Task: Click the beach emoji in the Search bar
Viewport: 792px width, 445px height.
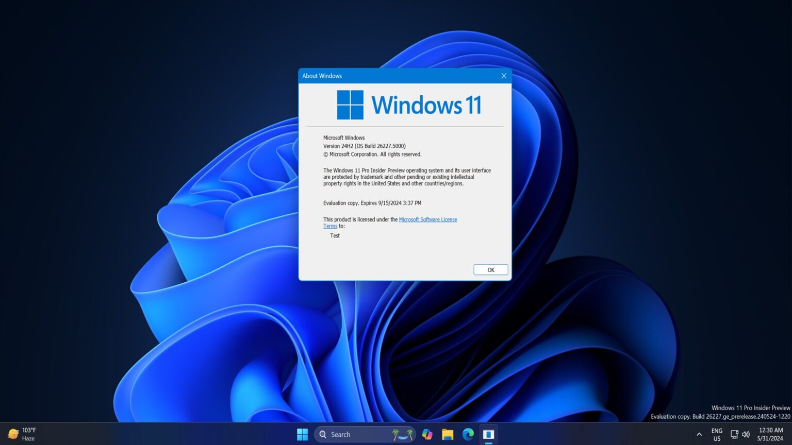Action: point(402,434)
